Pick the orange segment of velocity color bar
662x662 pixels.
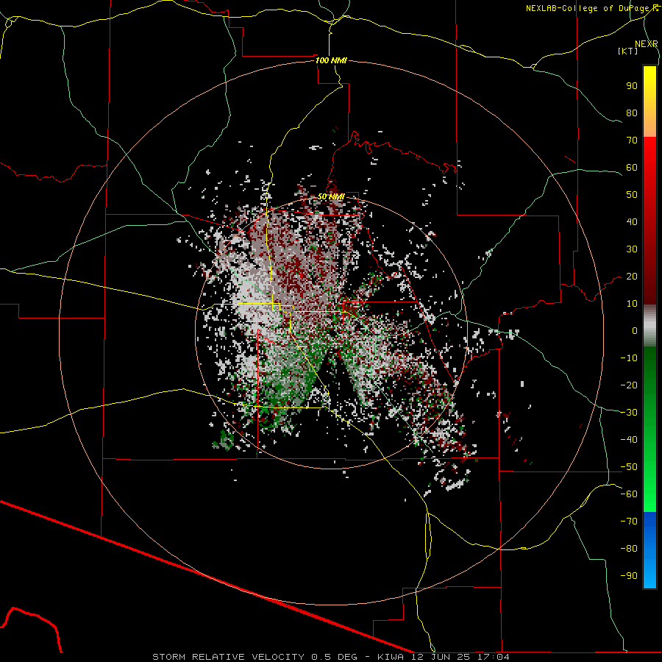coord(649,124)
